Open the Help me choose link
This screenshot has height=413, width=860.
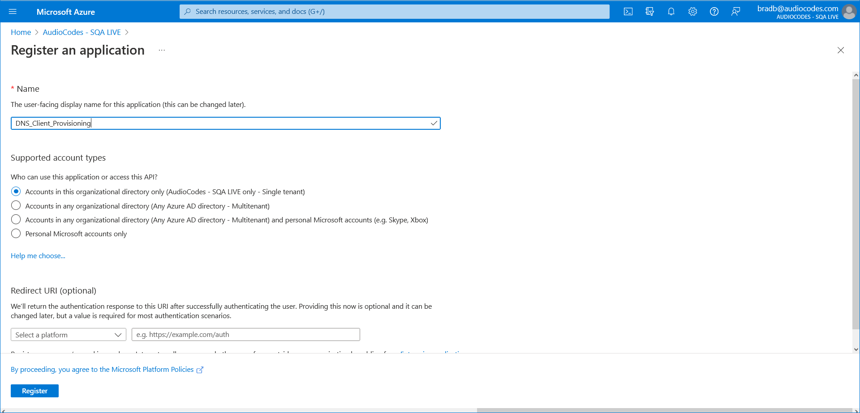pyautogui.click(x=38, y=255)
